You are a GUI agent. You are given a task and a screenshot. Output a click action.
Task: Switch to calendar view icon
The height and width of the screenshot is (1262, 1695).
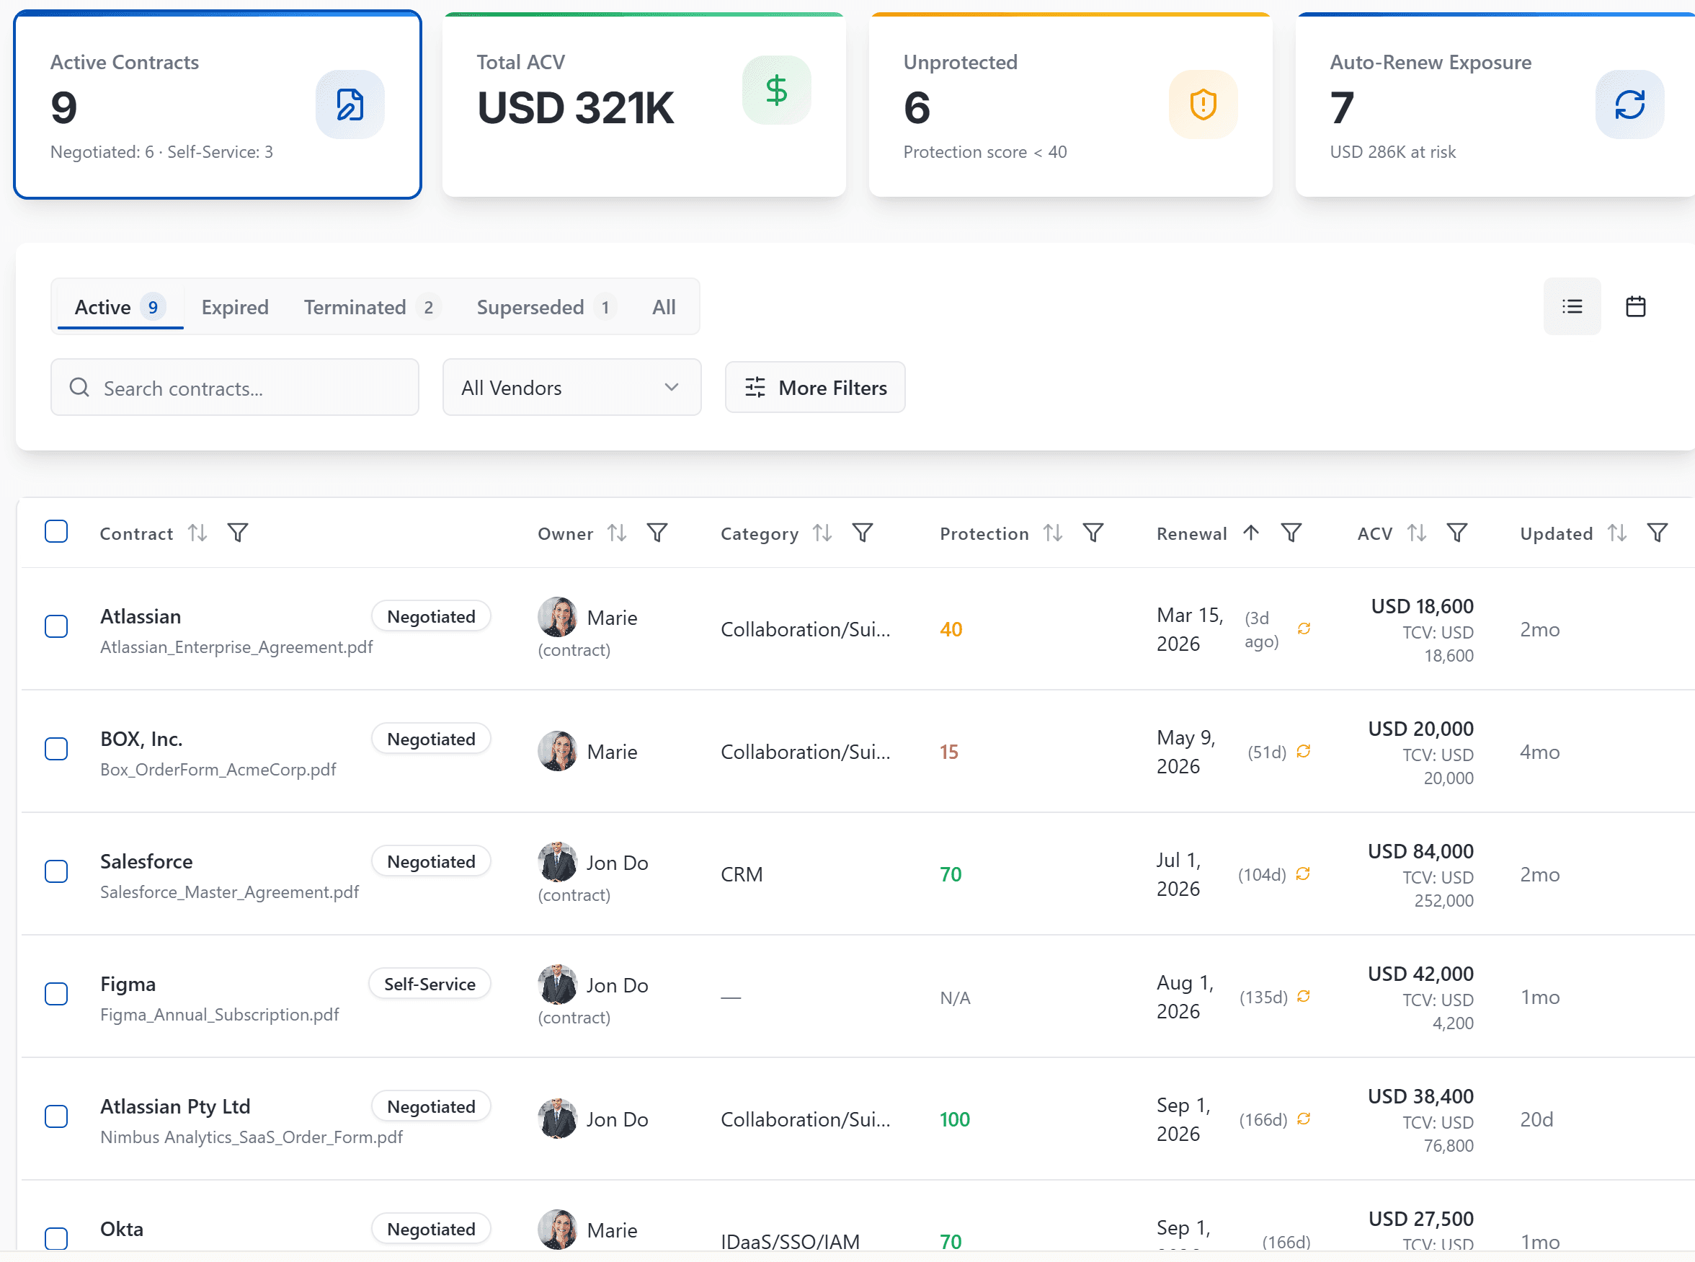tap(1634, 306)
